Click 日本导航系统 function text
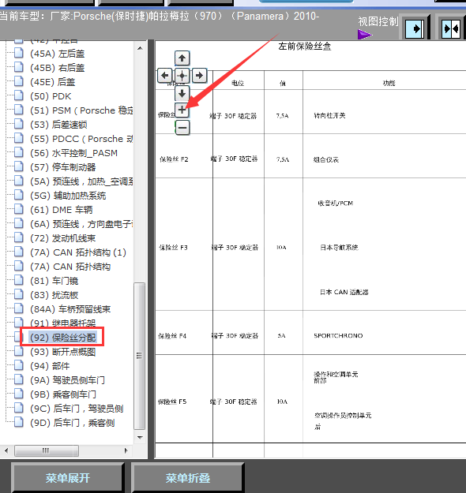The width and height of the screenshot is (466, 493). pyautogui.click(x=339, y=248)
